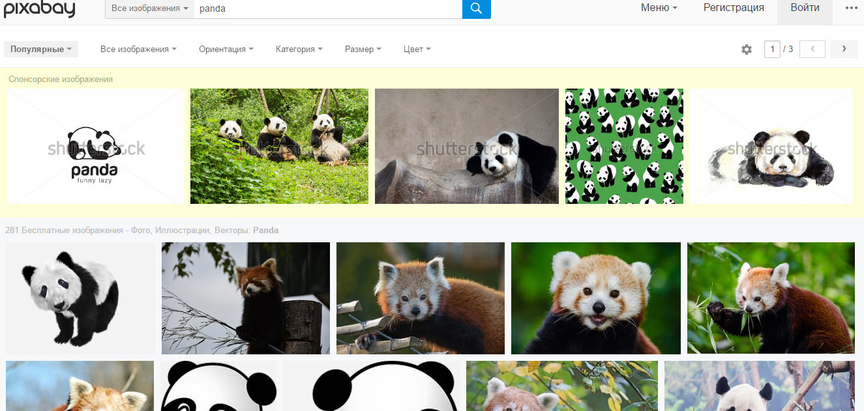Open the Категория filter dropdown

pyautogui.click(x=299, y=49)
